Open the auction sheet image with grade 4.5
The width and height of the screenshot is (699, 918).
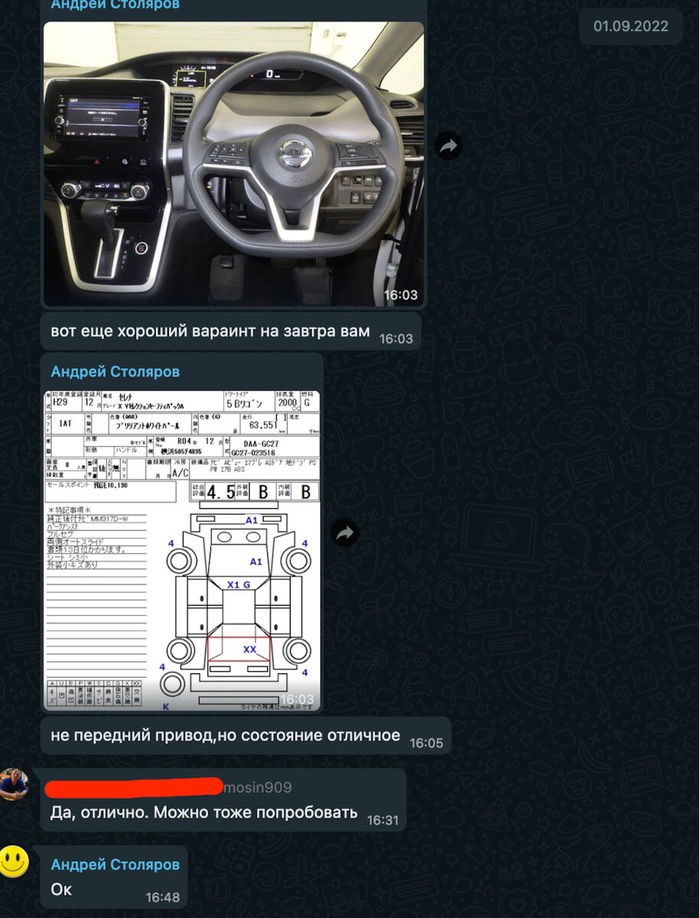182,551
